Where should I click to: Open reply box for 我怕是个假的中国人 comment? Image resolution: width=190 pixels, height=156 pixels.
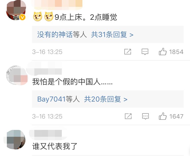click(145, 116)
